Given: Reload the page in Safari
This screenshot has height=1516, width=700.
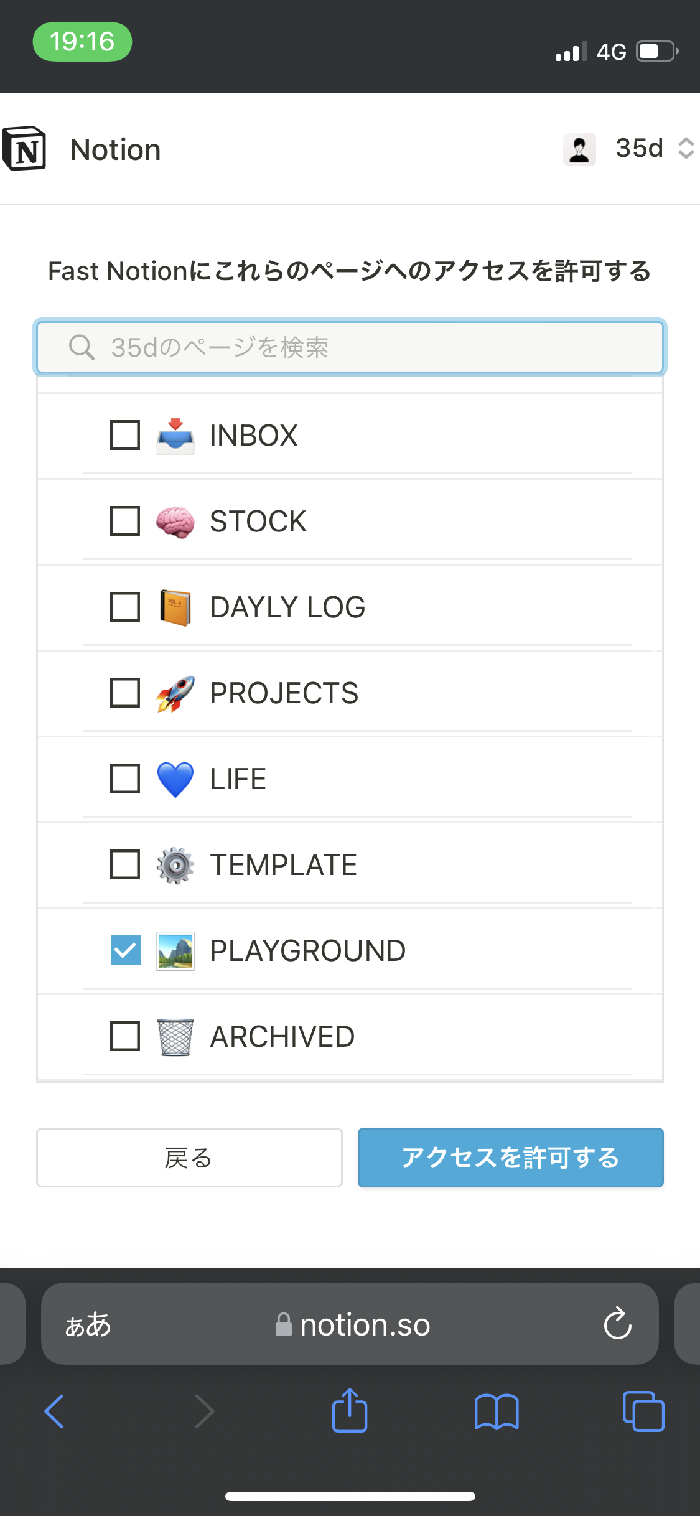Looking at the screenshot, I should [617, 1323].
